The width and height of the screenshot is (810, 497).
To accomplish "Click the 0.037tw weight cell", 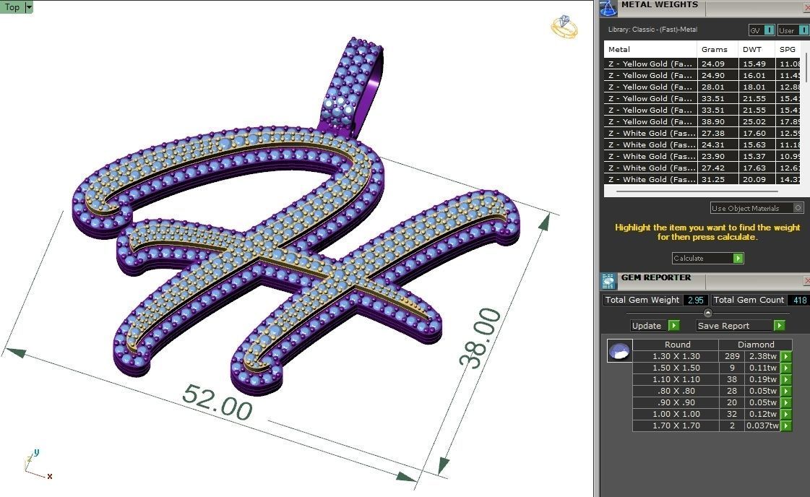I will click(762, 425).
